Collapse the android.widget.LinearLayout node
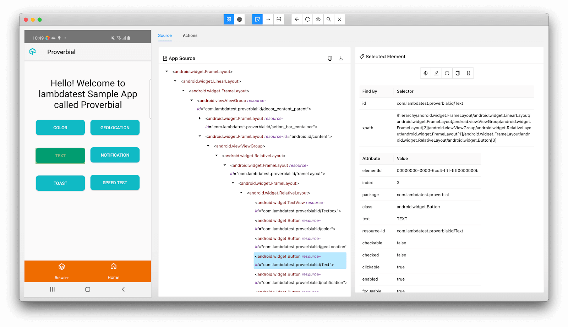Image resolution: width=568 pixels, height=327 pixels. (x=175, y=81)
